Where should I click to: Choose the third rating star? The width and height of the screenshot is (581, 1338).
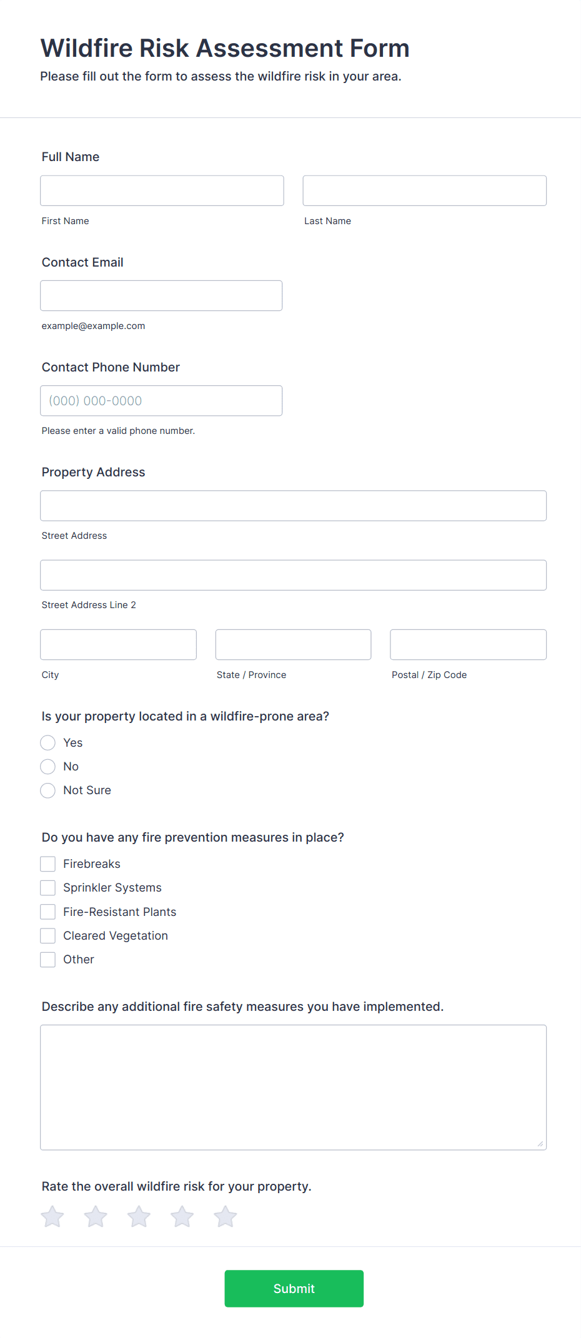tap(139, 1216)
